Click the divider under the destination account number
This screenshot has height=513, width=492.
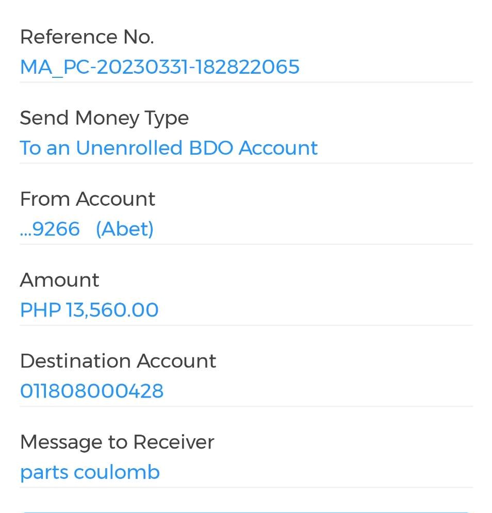246,406
